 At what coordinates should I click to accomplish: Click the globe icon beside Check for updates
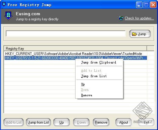coord(121,19)
